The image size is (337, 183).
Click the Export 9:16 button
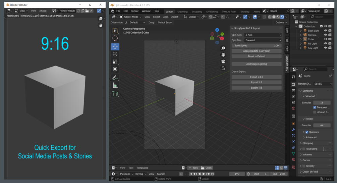point(257,77)
